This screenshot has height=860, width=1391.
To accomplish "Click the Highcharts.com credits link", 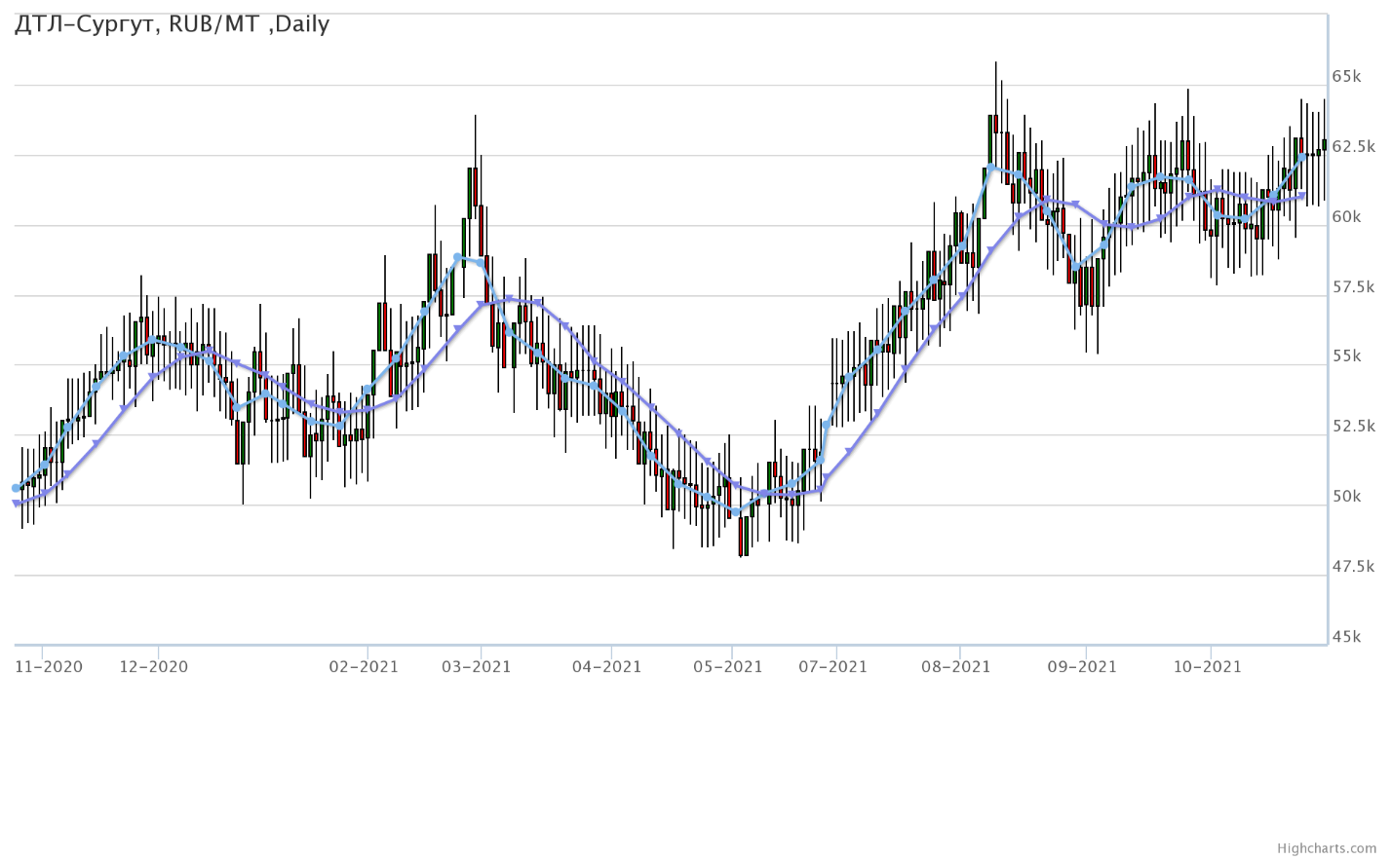I will 1340,849.
